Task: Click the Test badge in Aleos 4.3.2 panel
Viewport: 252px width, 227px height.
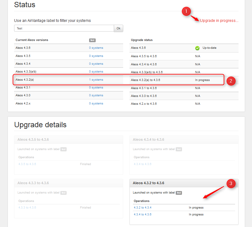Action: [x=179, y=193]
